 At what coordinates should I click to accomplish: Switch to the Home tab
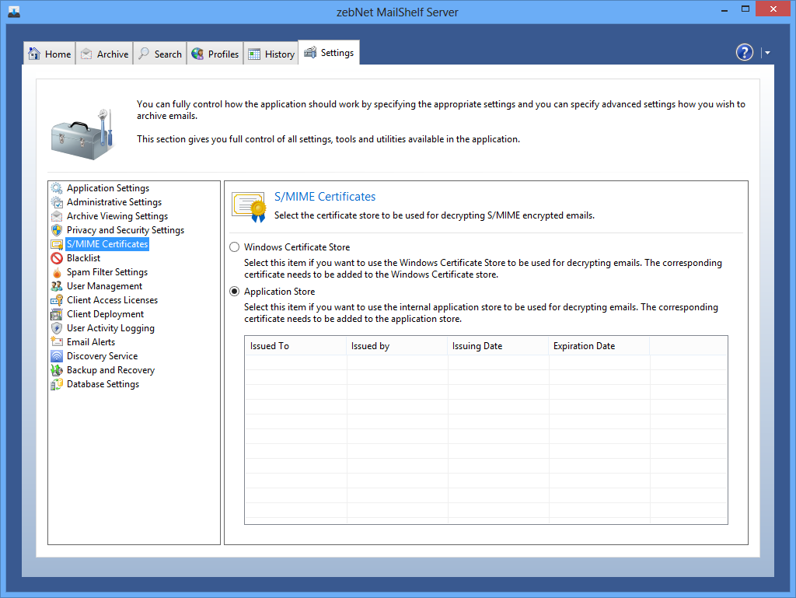pyautogui.click(x=50, y=54)
